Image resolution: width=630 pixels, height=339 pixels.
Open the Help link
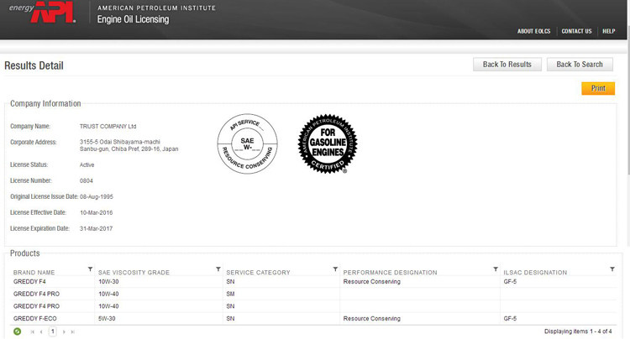tap(609, 31)
